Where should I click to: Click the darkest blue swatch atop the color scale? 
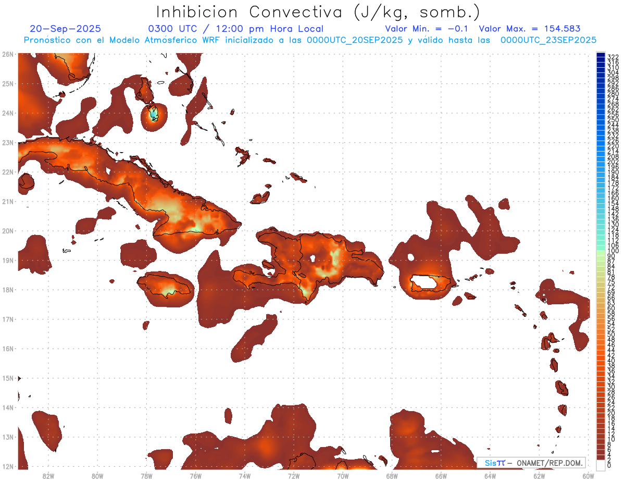601,55
